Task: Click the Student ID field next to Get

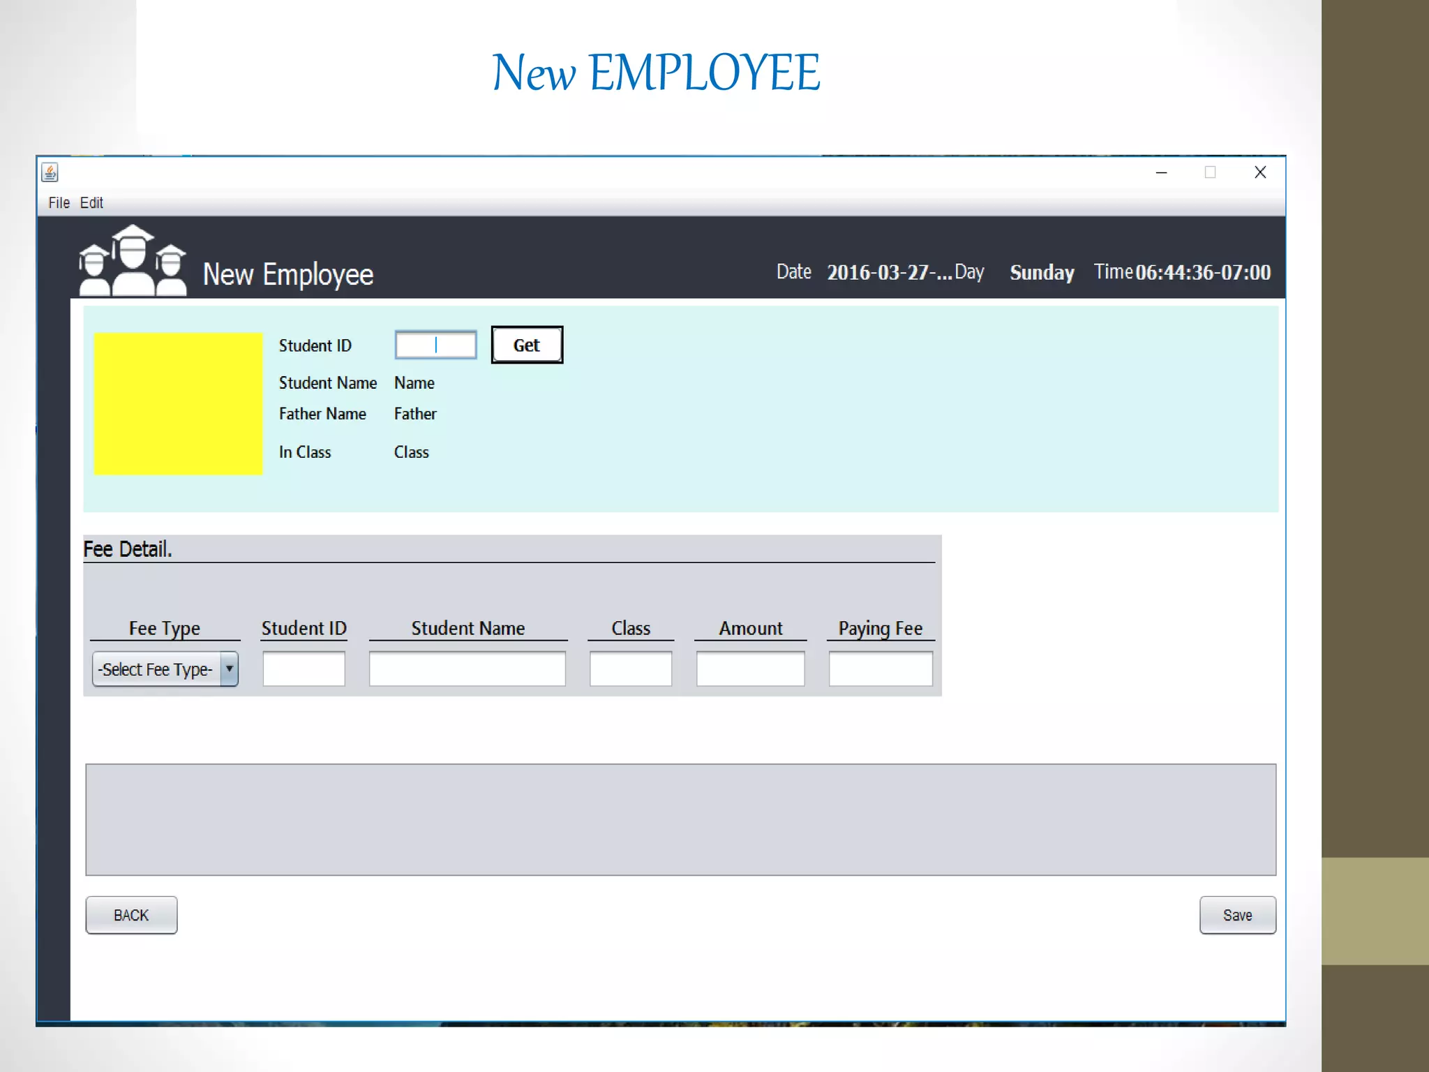Action: pyautogui.click(x=436, y=345)
